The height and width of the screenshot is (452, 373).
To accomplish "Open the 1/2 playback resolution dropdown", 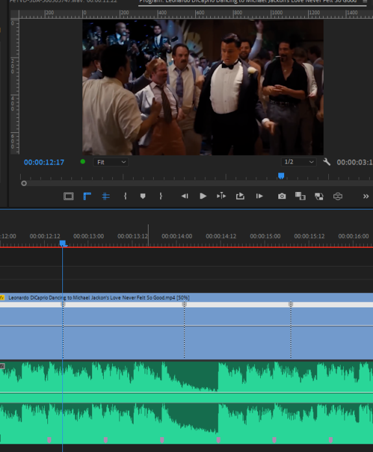I will tap(298, 162).
